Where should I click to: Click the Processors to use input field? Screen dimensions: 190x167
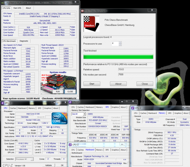pos(115,44)
